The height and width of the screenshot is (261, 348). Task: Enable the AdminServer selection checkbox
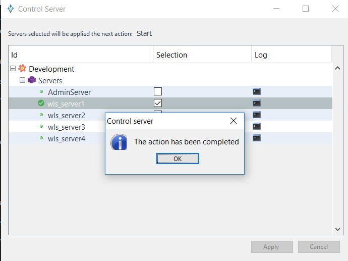(158, 91)
